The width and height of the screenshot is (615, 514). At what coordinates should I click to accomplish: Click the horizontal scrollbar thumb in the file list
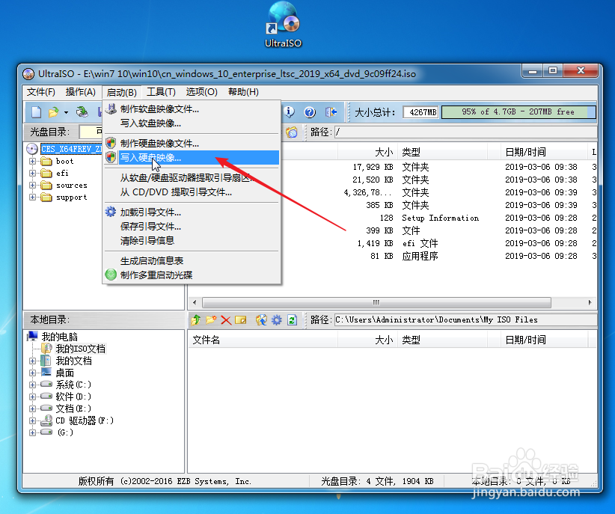click(x=376, y=302)
